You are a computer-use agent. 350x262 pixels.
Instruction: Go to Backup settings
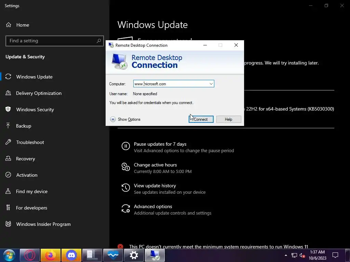tap(24, 126)
